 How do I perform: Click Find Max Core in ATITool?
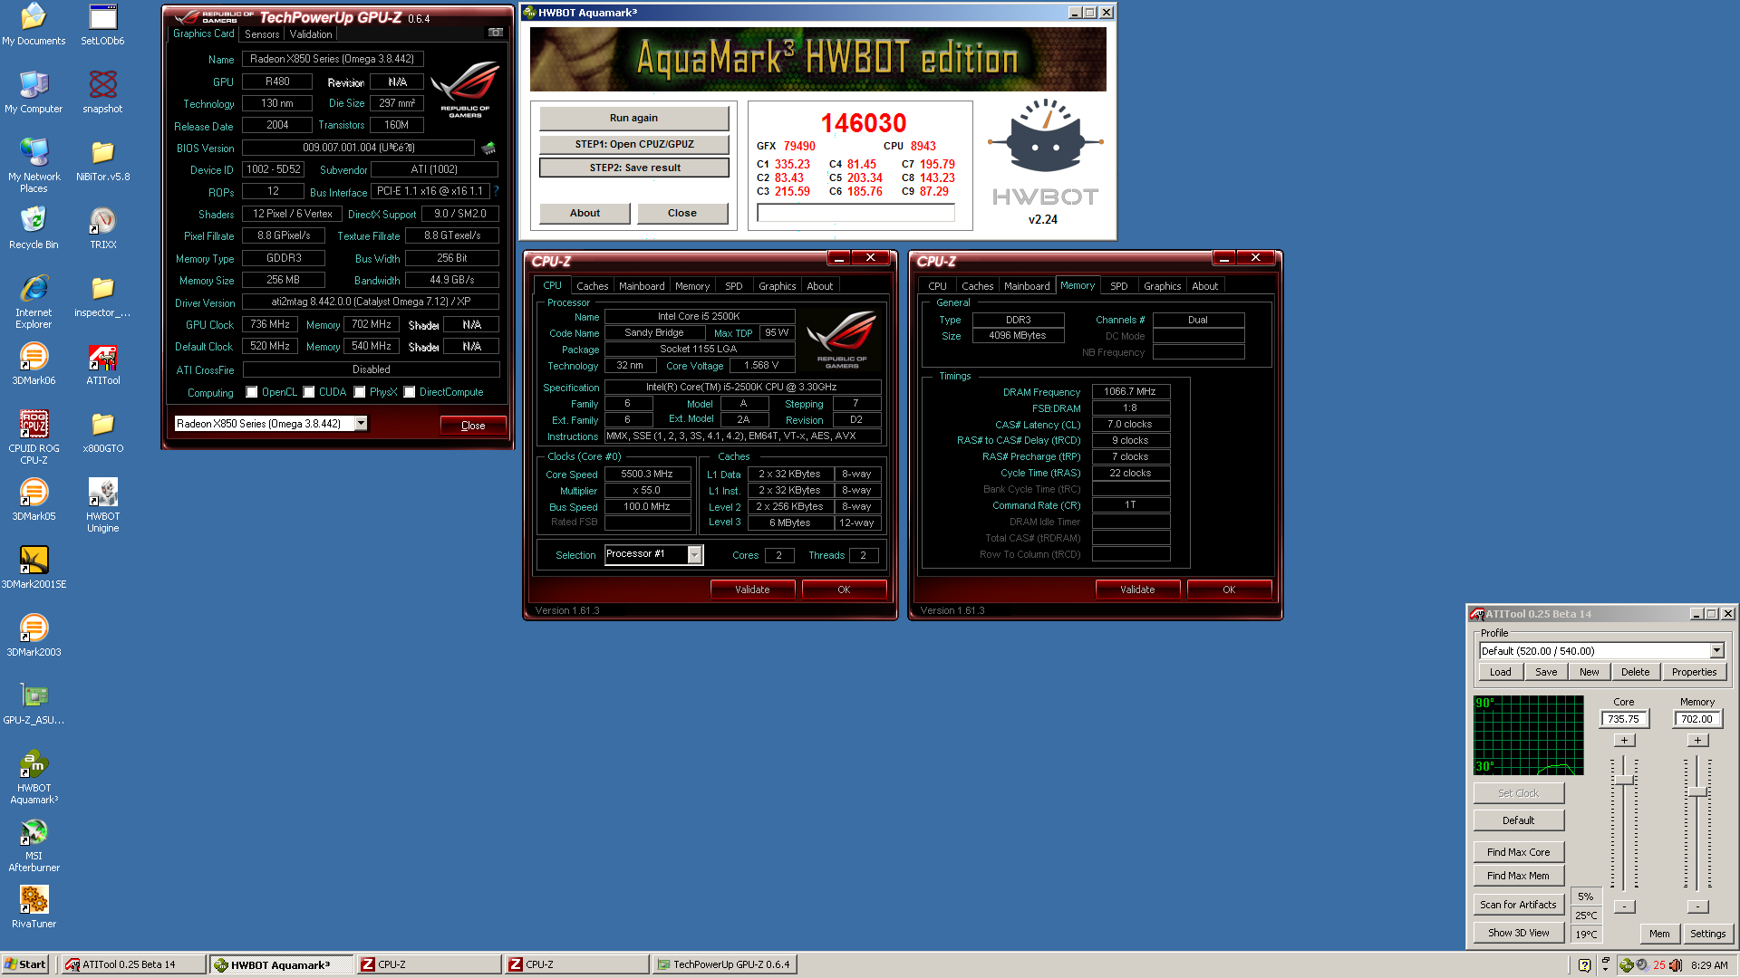coord(1518,852)
